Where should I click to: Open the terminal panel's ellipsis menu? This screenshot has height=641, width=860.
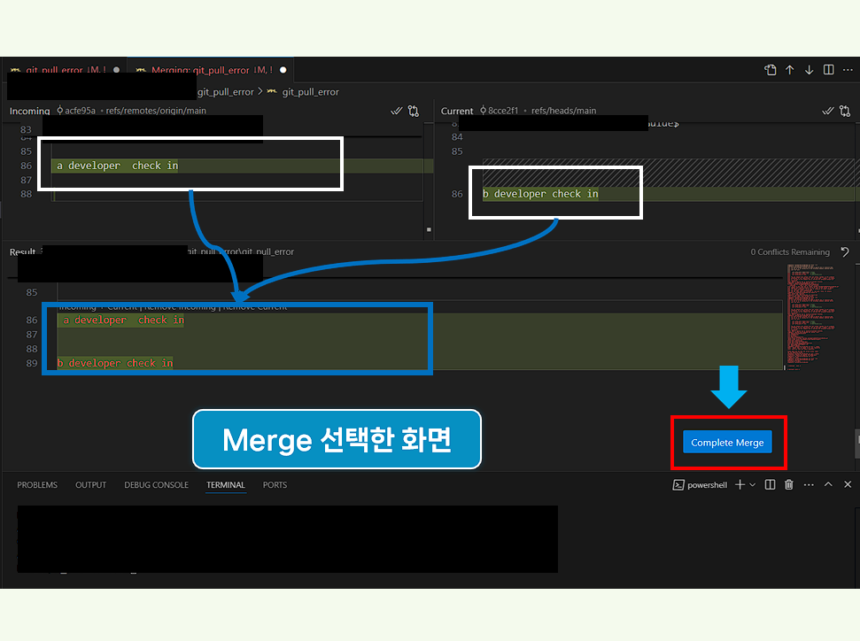coord(809,484)
